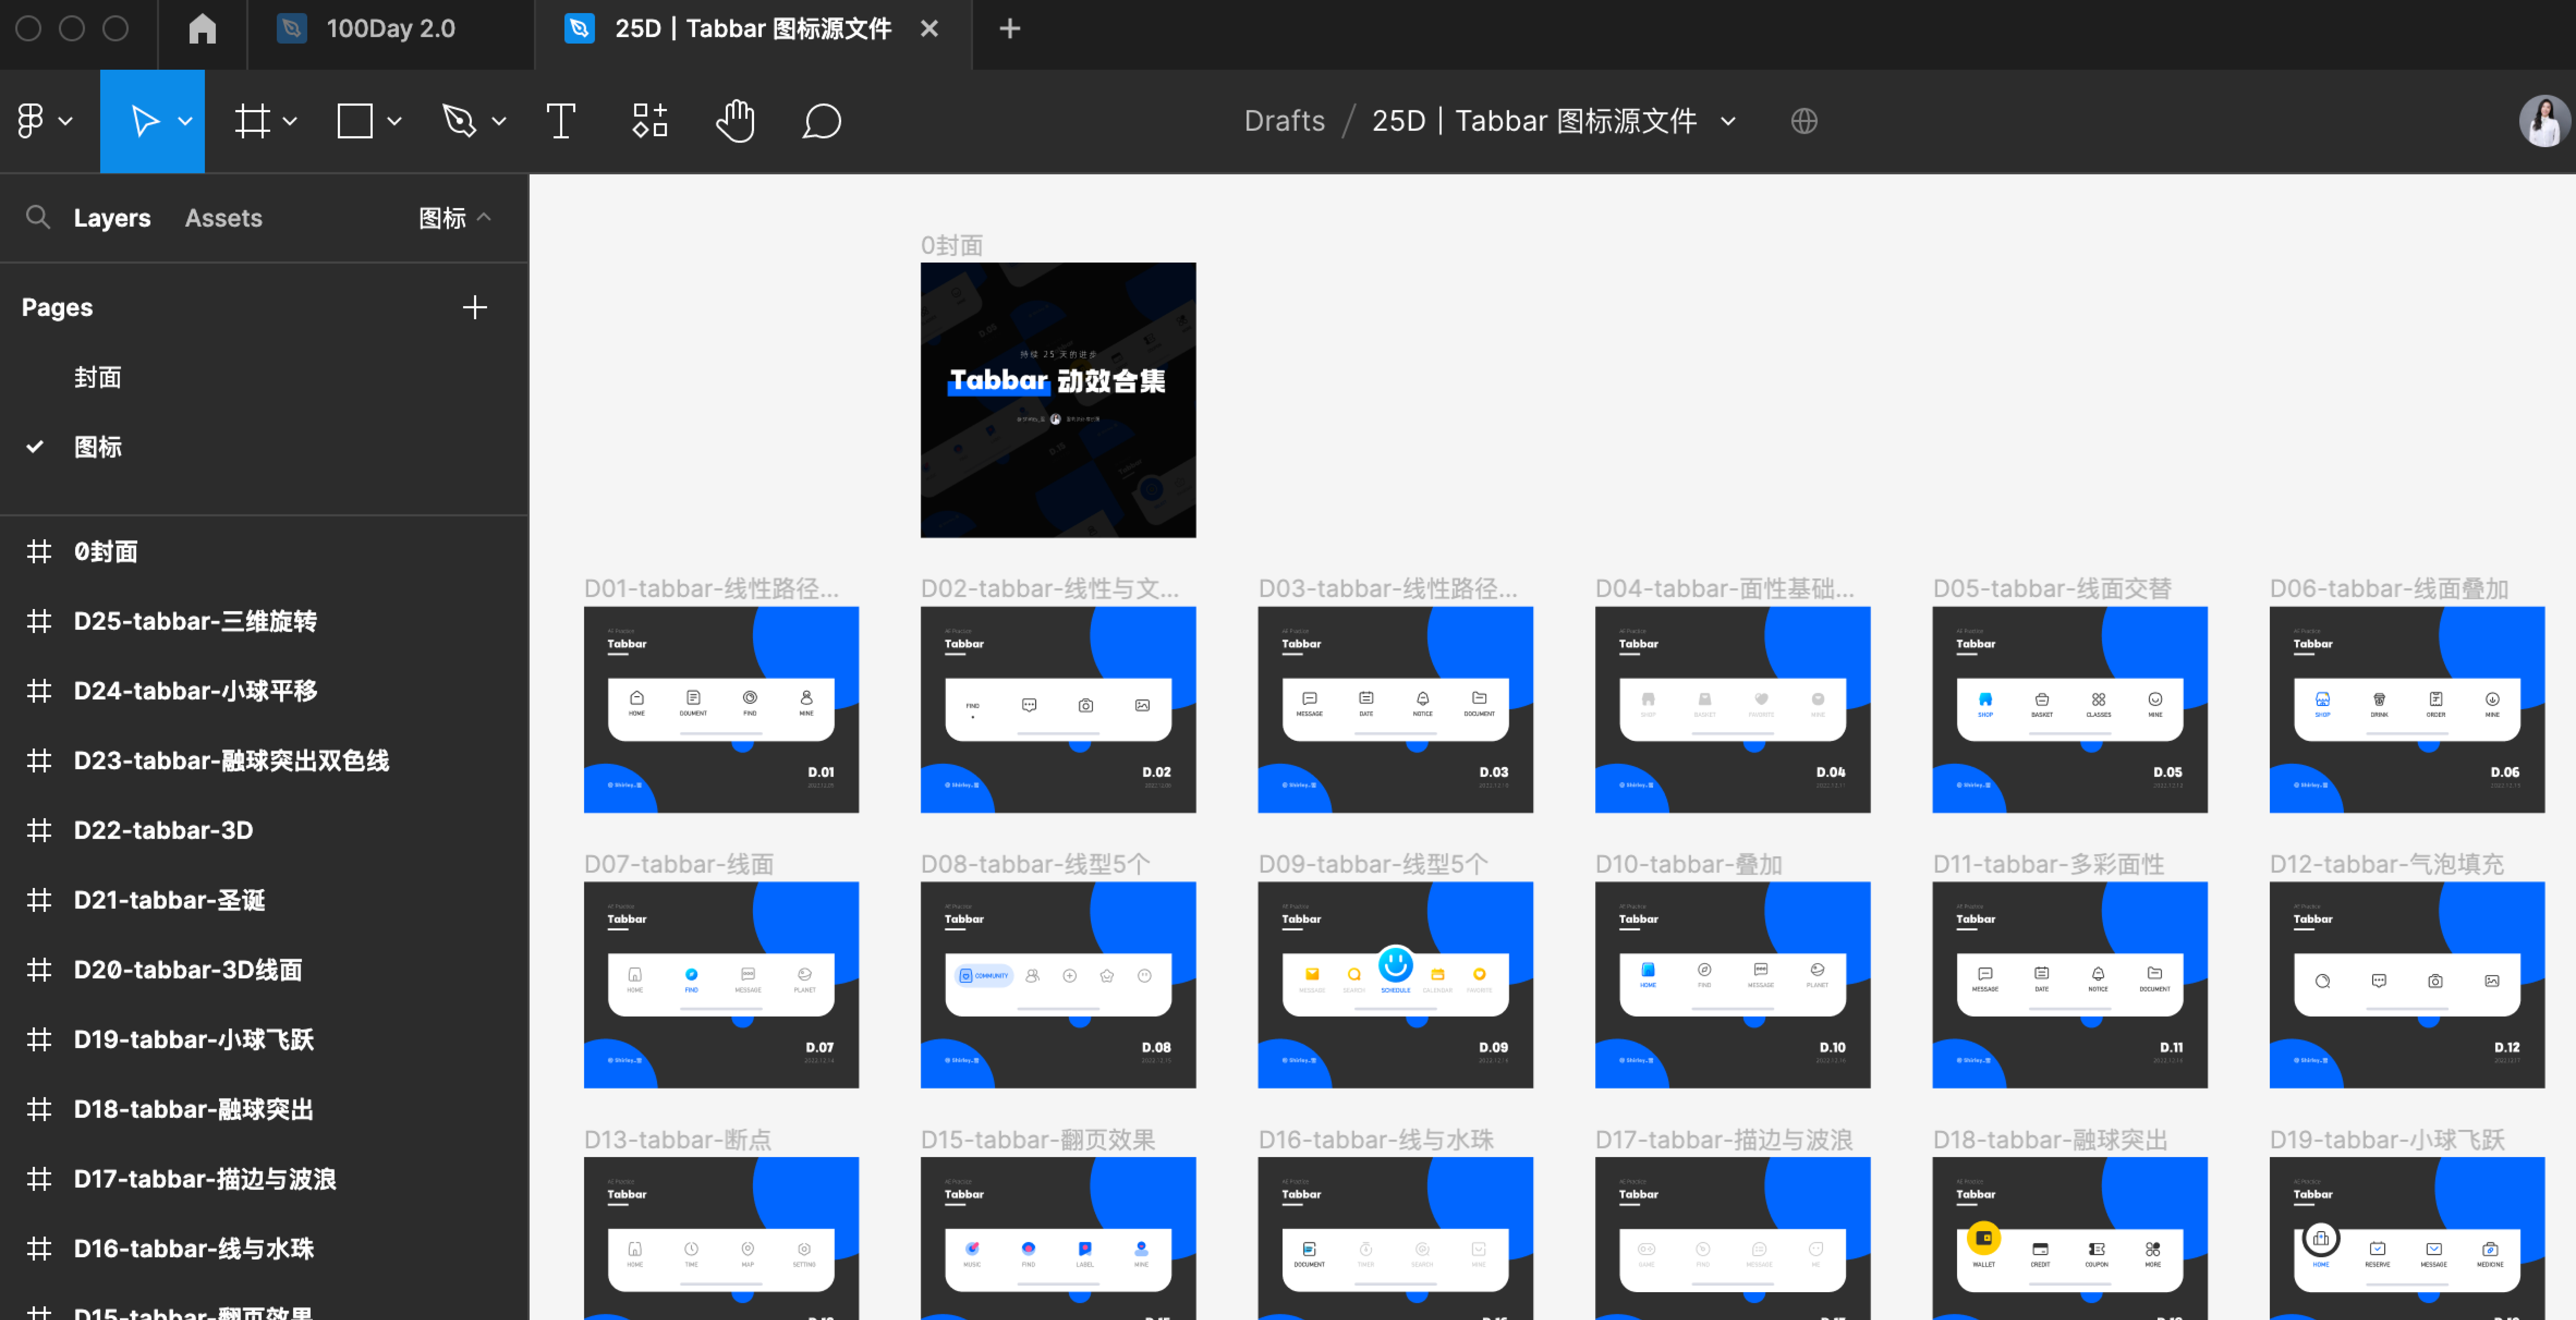The image size is (2576, 1320).
Task: Add a new page
Action: pos(475,307)
